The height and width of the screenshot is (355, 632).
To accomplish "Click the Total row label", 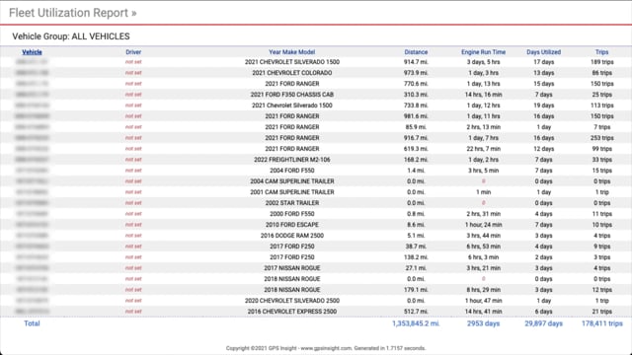I will [x=32, y=323].
